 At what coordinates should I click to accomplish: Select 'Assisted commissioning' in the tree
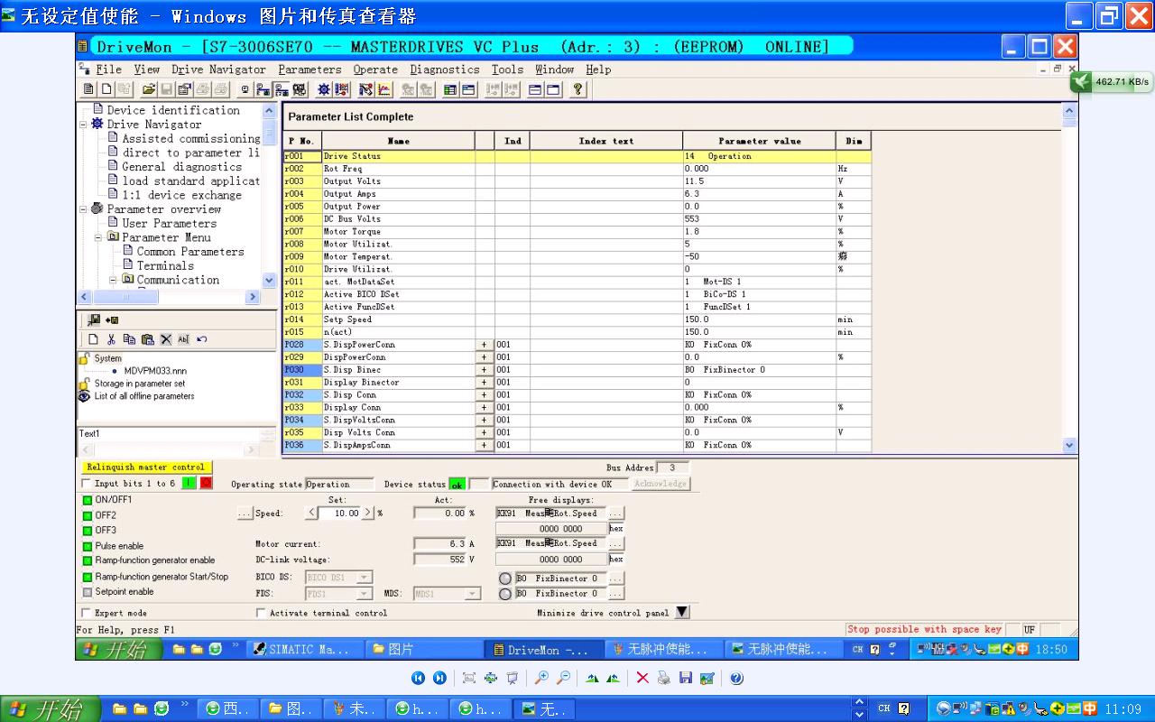[191, 139]
